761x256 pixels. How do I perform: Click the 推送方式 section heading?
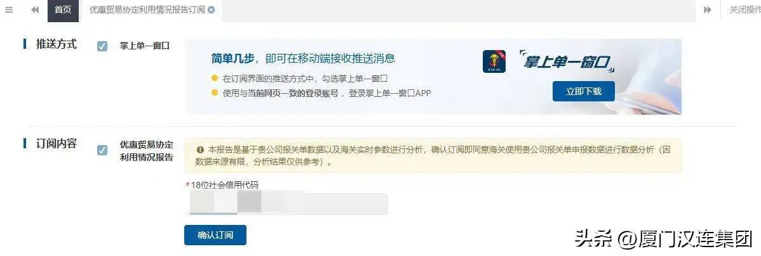(x=57, y=44)
